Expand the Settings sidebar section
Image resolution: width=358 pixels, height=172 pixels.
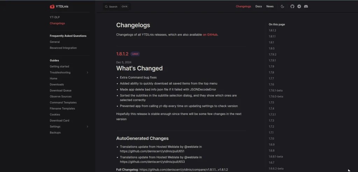87,127
